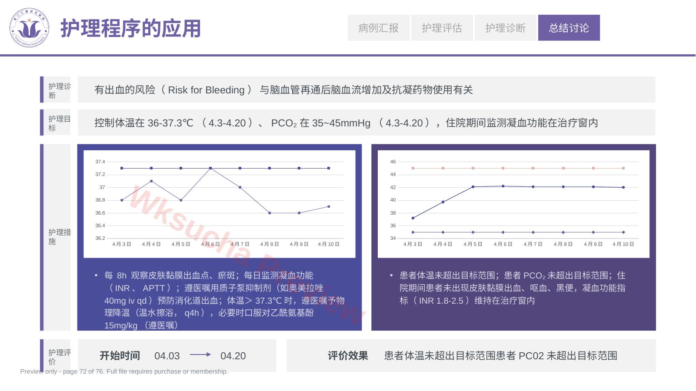
Task: Click 4月5日 label on the PCO₂ chart
Action: click(x=473, y=244)
